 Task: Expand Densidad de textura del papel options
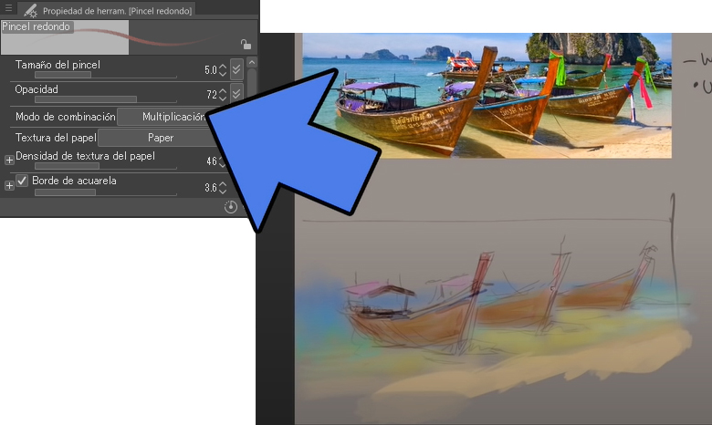9,160
